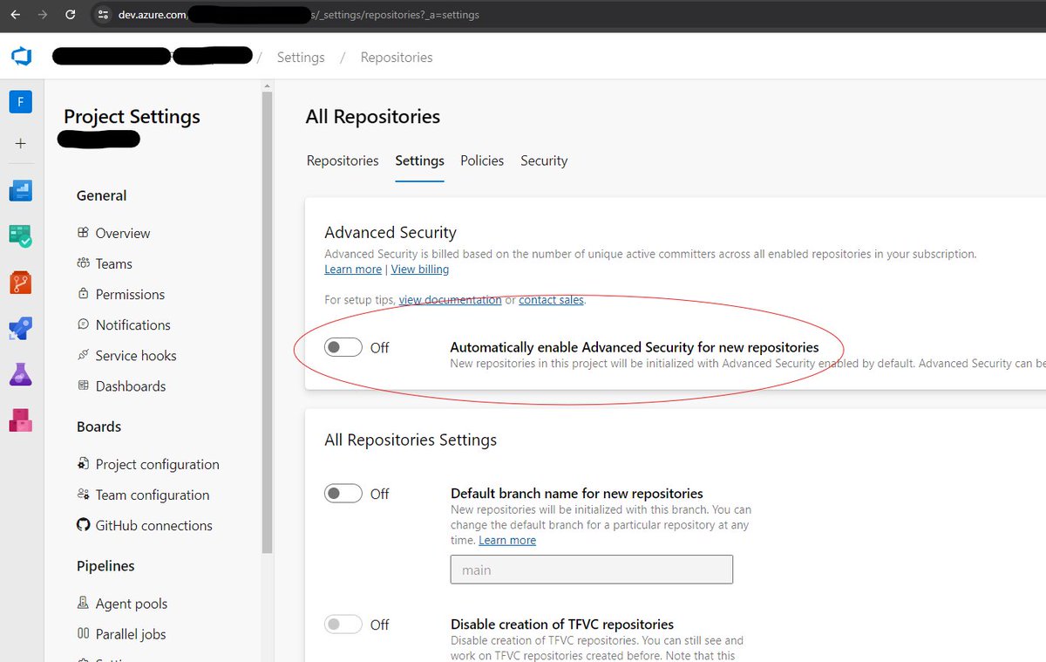Select the Settings tab
This screenshot has height=662, width=1046.
419,160
